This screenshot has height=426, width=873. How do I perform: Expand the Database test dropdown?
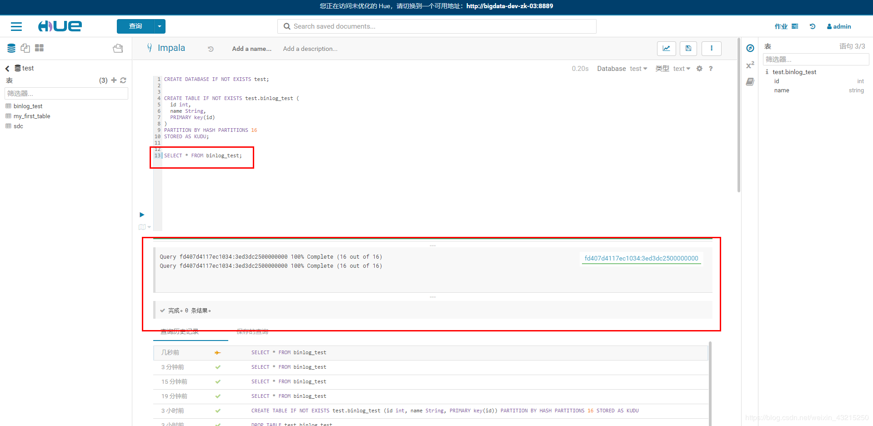[x=638, y=68]
